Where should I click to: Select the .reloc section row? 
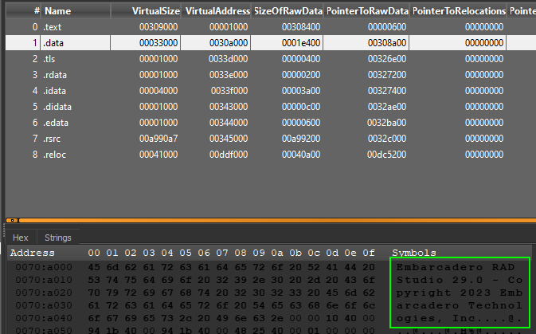click(271, 155)
